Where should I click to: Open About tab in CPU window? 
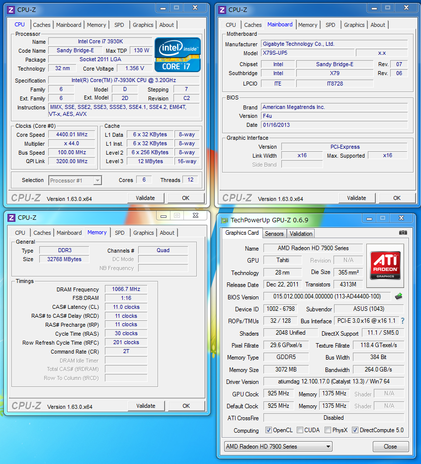[x=167, y=25]
